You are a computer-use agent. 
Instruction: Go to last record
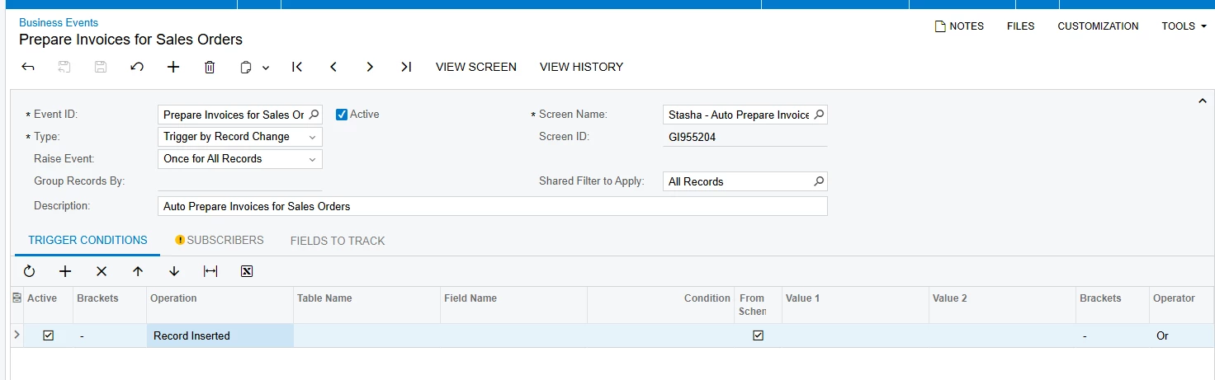pyautogui.click(x=406, y=67)
